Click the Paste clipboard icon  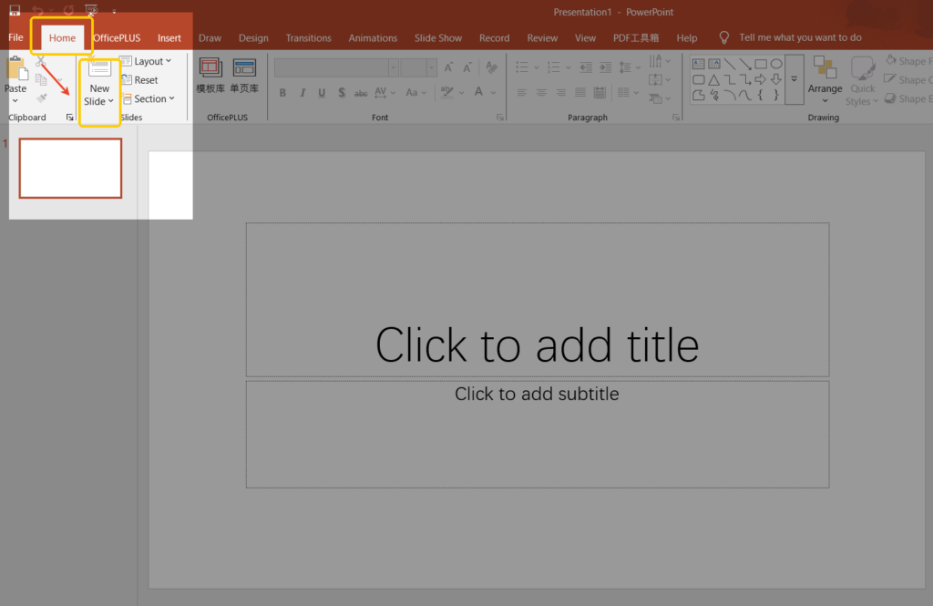point(15,71)
